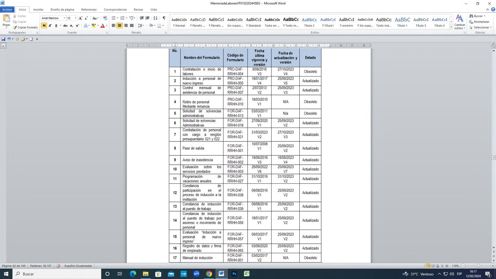Apply superscript formatting
Screen dimensions: 496x279
pos(77,26)
